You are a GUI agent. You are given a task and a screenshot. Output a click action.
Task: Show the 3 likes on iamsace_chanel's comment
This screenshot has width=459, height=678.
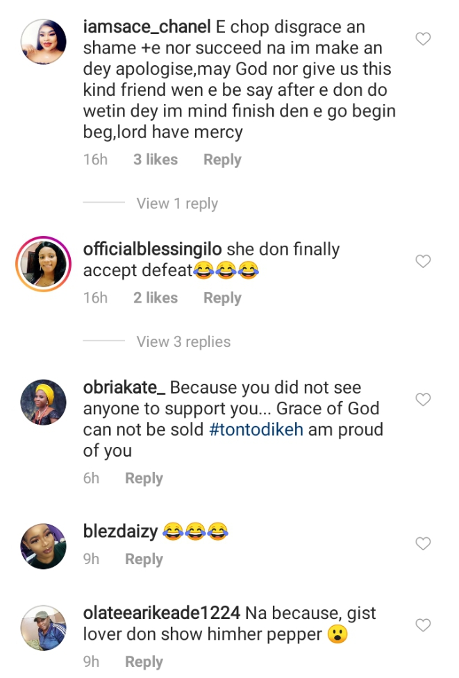[x=156, y=160]
